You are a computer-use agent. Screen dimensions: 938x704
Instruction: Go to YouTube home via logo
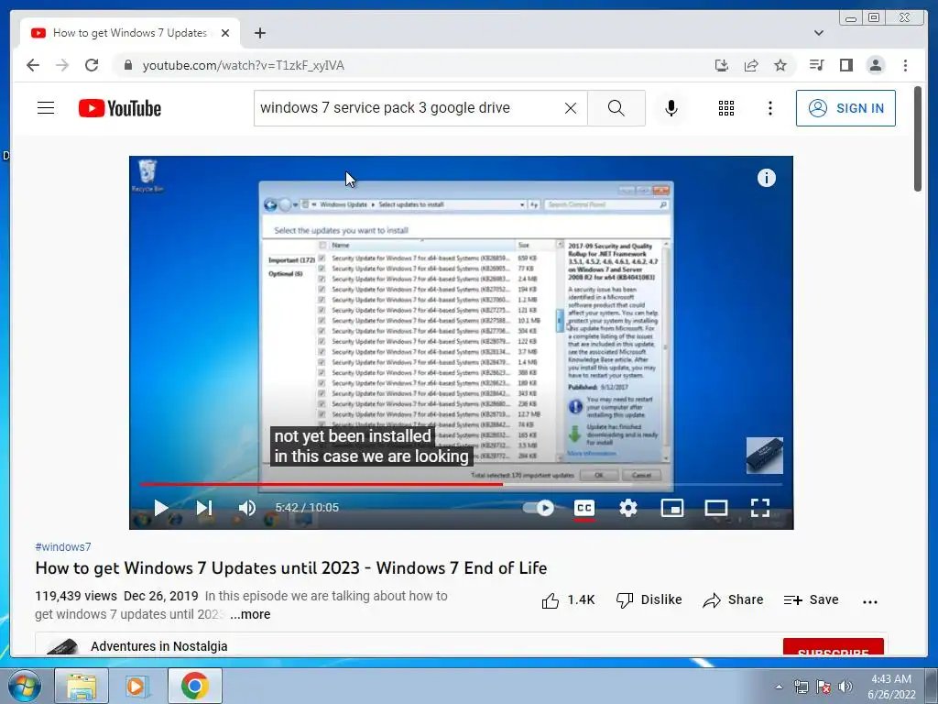pos(120,108)
